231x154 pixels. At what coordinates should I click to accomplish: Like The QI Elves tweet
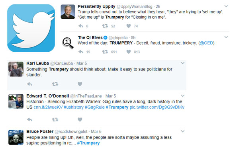click(x=129, y=52)
